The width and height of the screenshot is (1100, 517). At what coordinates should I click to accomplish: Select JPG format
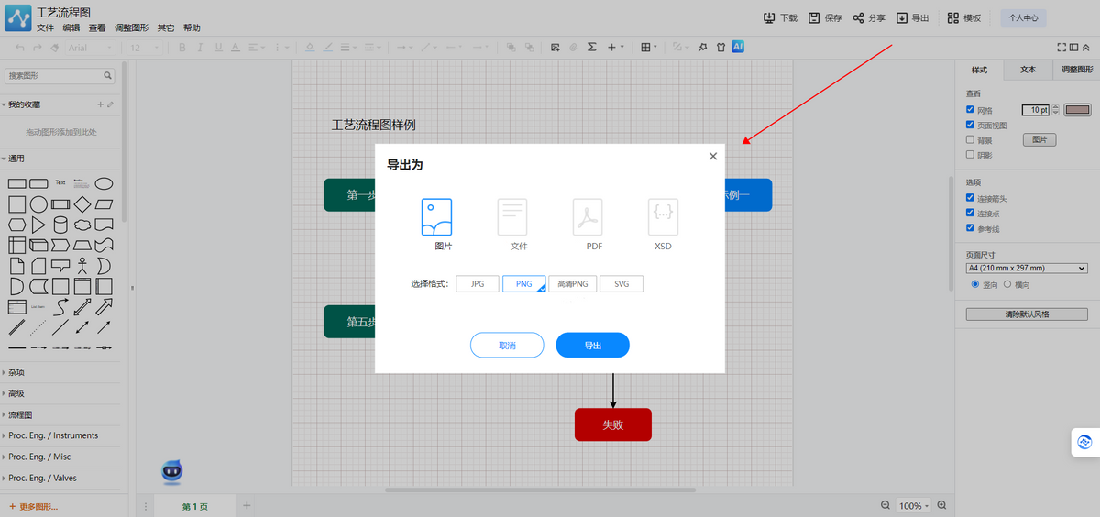[x=478, y=284]
